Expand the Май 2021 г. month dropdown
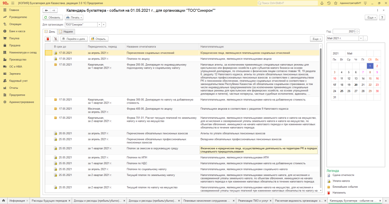 (x=361, y=38)
